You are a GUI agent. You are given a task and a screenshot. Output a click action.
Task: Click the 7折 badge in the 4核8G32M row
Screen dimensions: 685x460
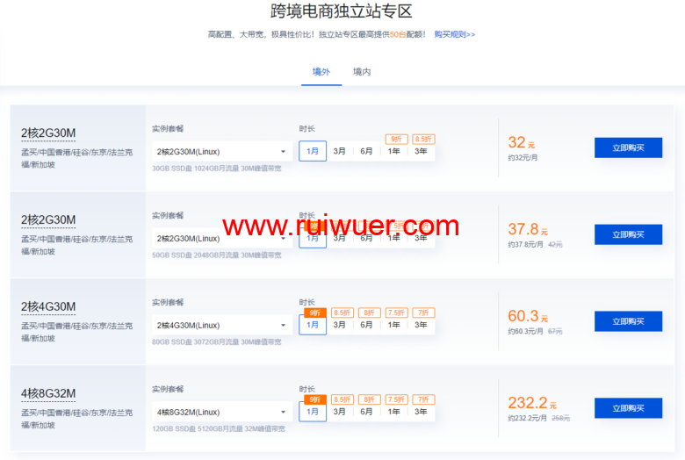[423, 399]
